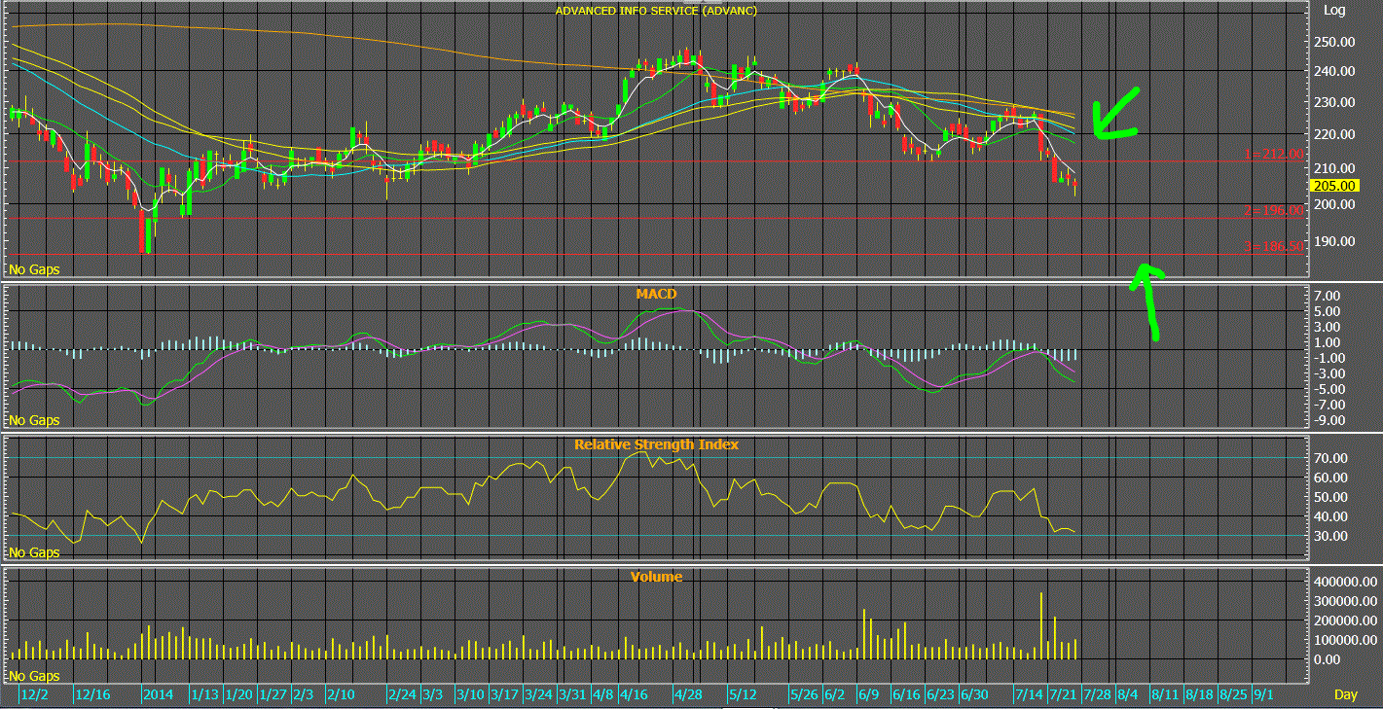Select the 3/24 date label
The image size is (1383, 709).
click(x=539, y=695)
